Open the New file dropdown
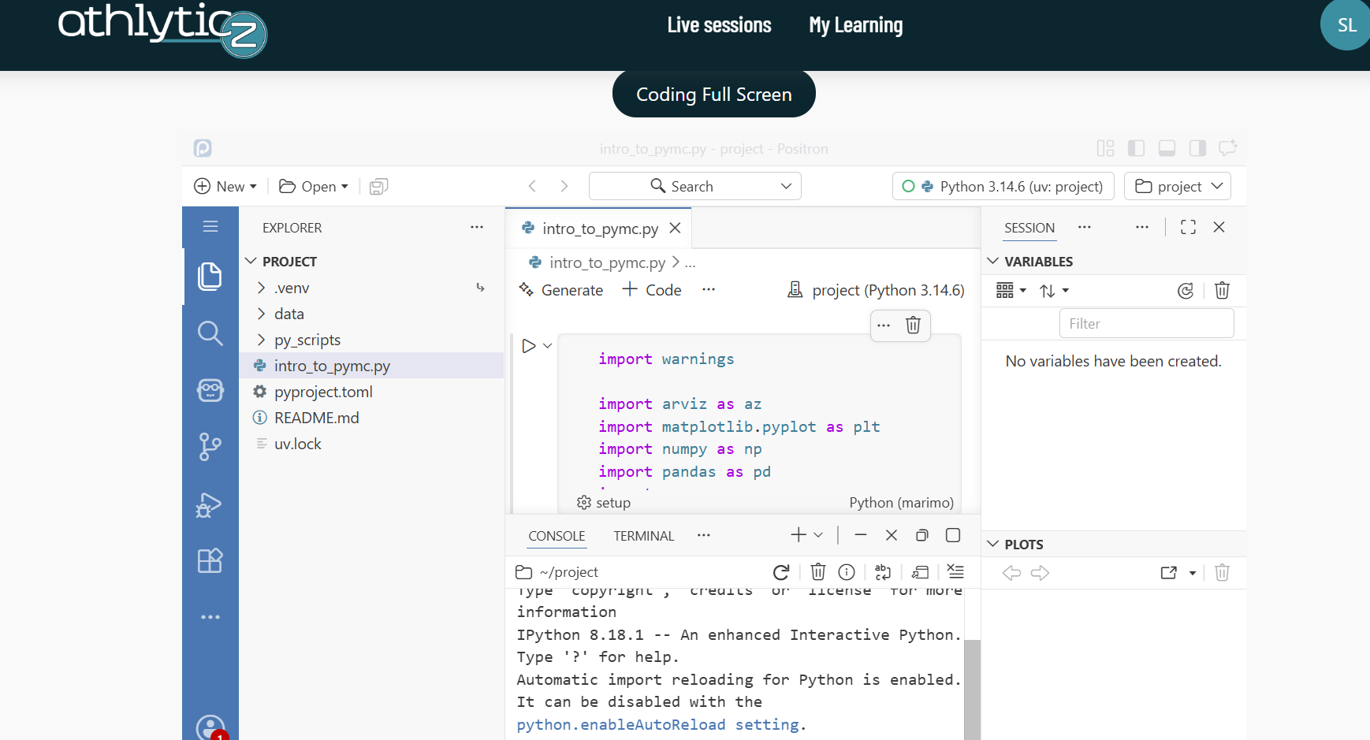This screenshot has width=1370, height=740. click(225, 187)
